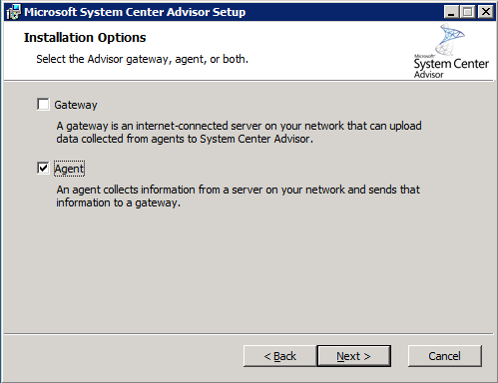Uncheck the Agent checkbox
The height and width of the screenshot is (383, 498).
tap(43, 168)
